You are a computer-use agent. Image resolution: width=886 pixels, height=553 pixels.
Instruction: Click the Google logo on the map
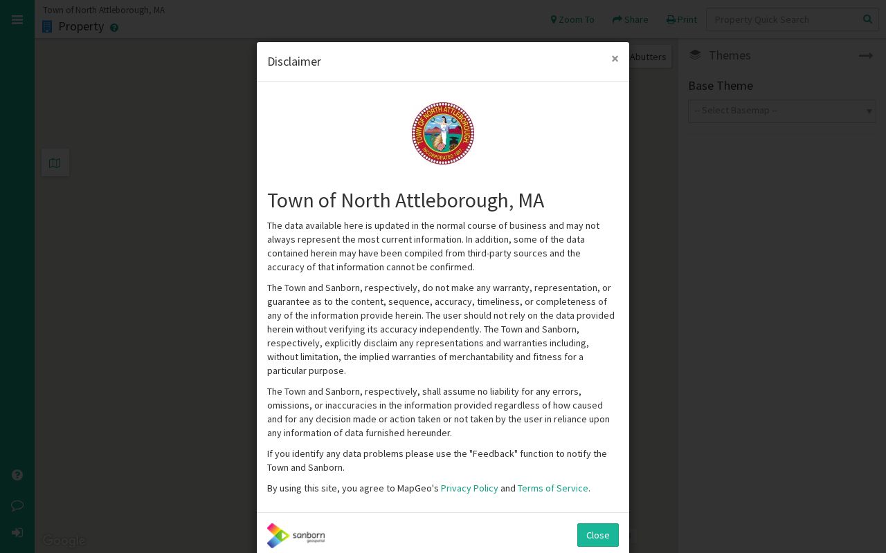point(64,541)
